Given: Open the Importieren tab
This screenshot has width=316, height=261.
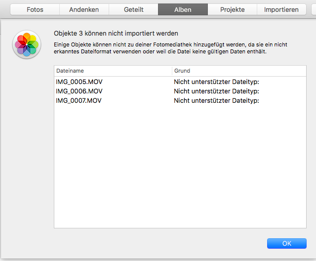Looking at the screenshot, I should [x=281, y=9].
